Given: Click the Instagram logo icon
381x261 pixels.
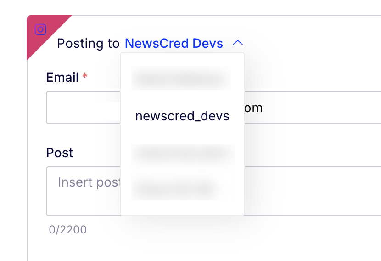Looking at the screenshot, I should coord(40,29).
